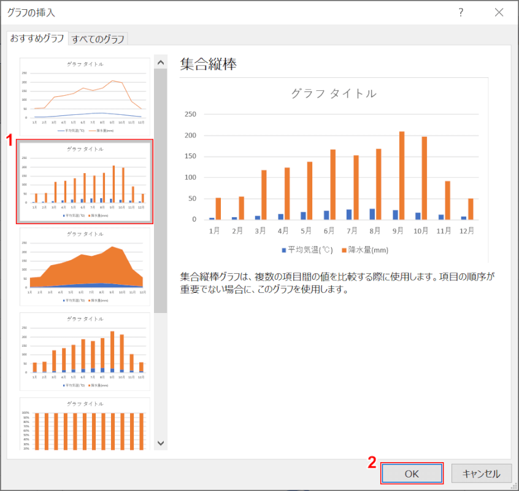
Task: Switch to the すべてのグラフ tab
Action: [98, 39]
